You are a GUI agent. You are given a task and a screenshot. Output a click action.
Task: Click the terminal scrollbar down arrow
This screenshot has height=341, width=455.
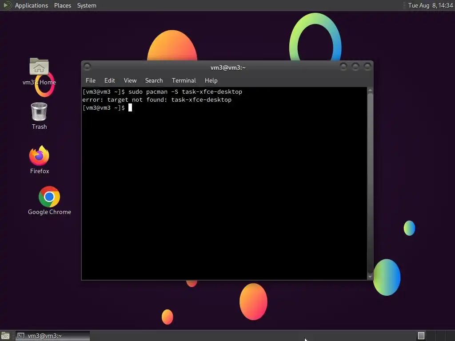tap(370, 277)
